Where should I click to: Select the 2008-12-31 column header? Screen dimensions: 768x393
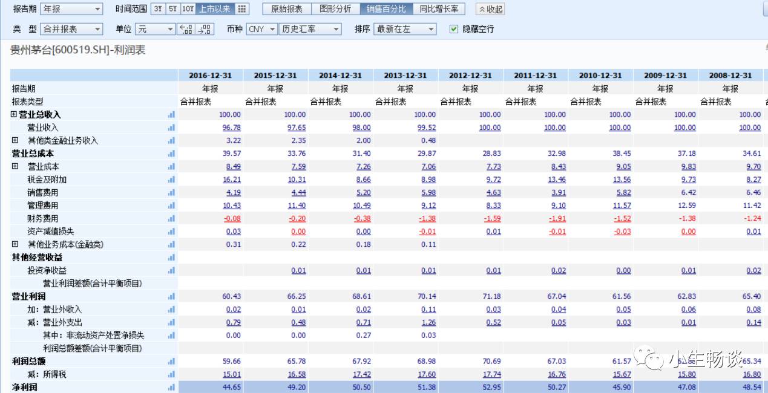pyautogui.click(x=730, y=76)
